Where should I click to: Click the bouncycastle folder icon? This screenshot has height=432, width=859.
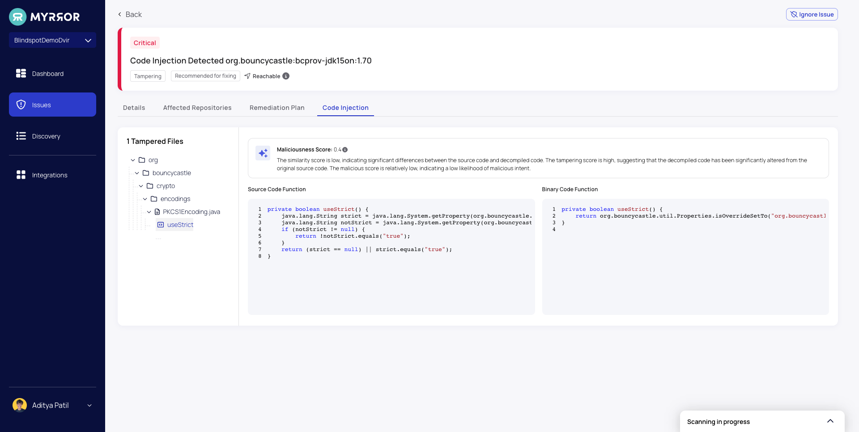click(x=146, y=173)
